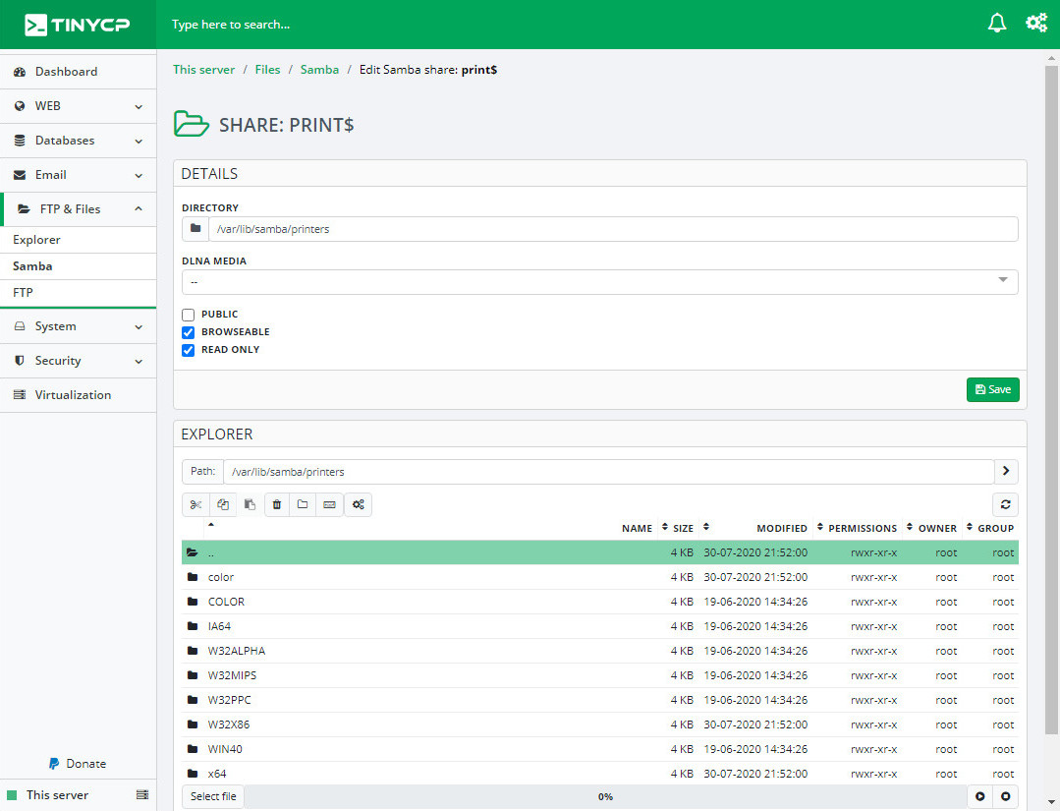Paste item in explorer toolbar
The image size is (1060, 811).
[x=250, y=504]
